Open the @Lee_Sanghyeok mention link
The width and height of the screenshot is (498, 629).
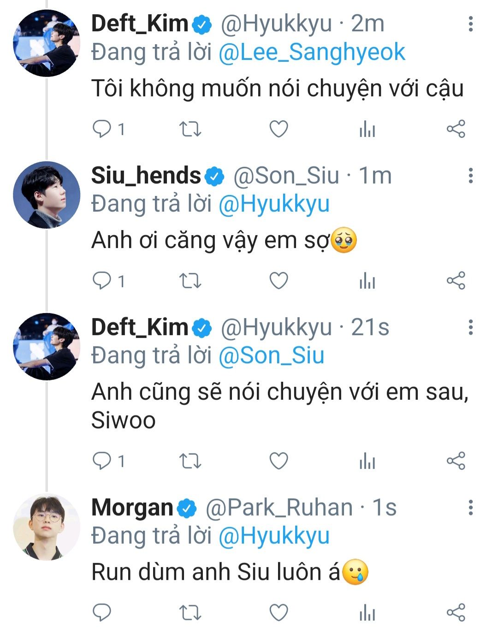(312, 52)
